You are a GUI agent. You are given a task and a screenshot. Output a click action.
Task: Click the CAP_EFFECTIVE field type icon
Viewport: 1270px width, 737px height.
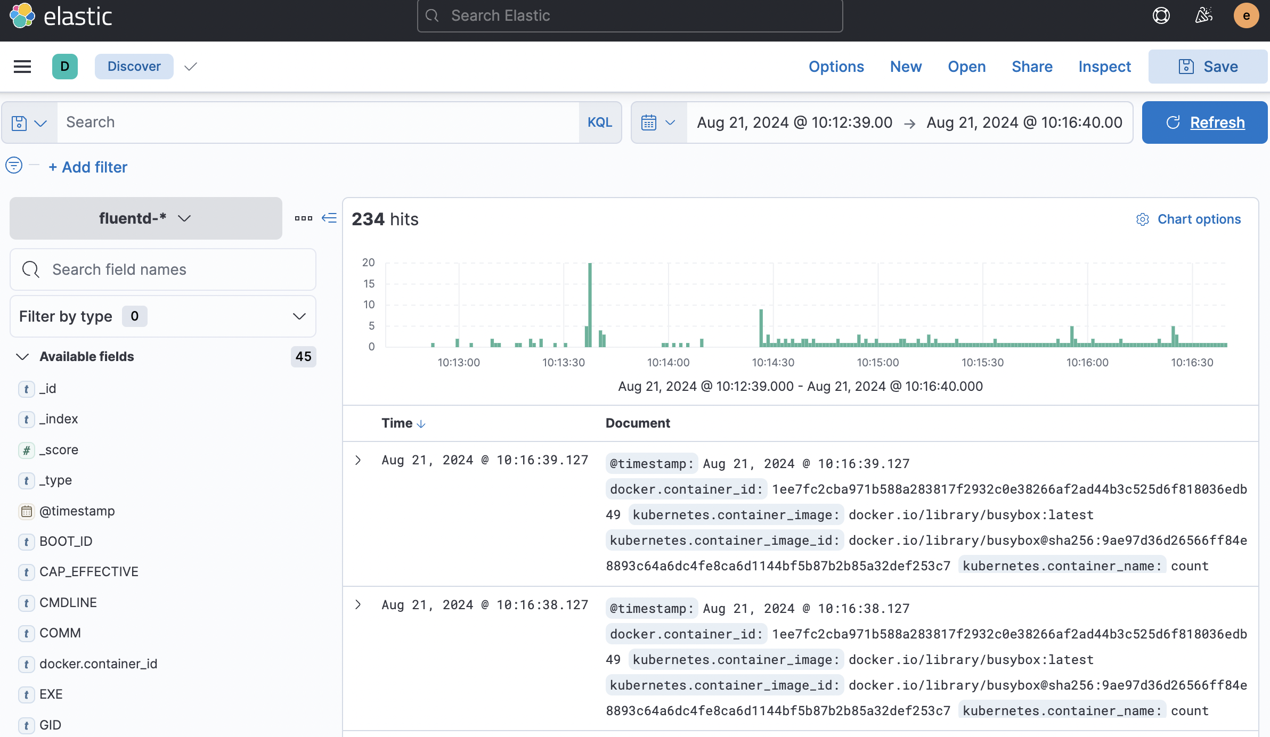pyautogui.click(x=27, y=572)
